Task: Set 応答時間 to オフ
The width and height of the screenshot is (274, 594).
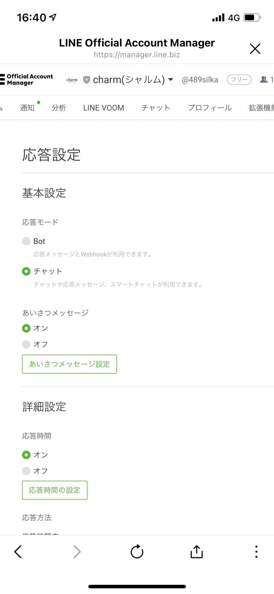Action: tap(26, 471)
